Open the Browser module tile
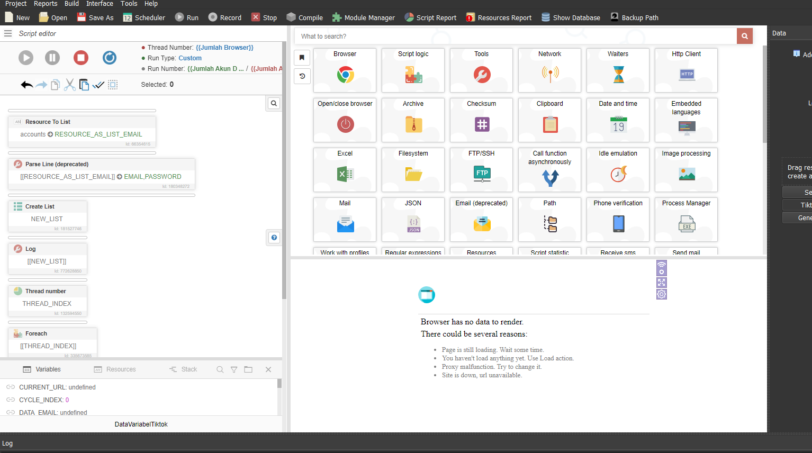The image size is (812, 453). (x=345, y=70)
